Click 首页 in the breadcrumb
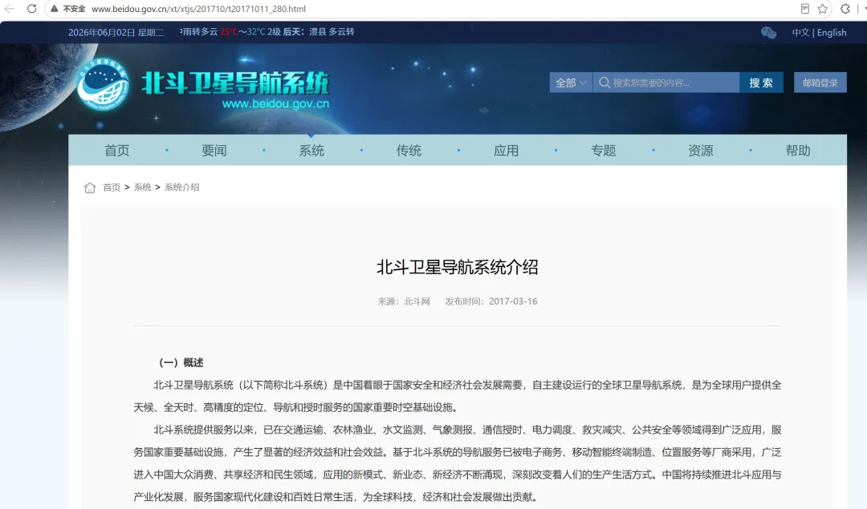 pyautogui.click(x=112, y=188)
